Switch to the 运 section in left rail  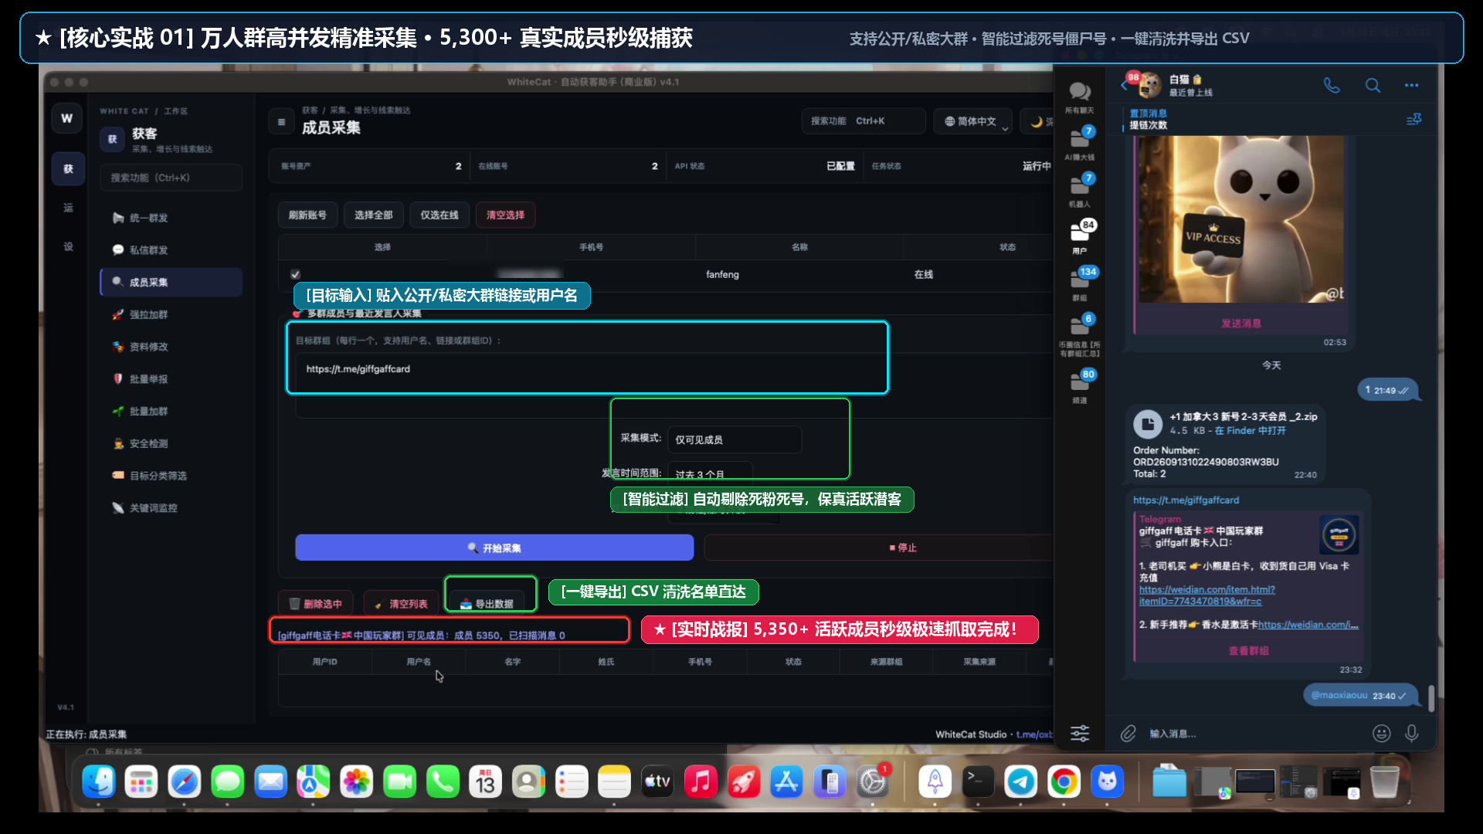[x=68, y=208]
